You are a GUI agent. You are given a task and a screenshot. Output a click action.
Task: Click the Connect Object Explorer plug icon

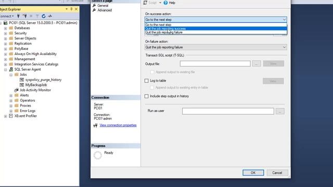coord(19,16)
